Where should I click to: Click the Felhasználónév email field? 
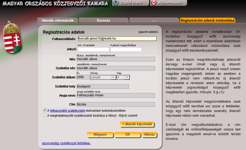click(x=117, y=39)
